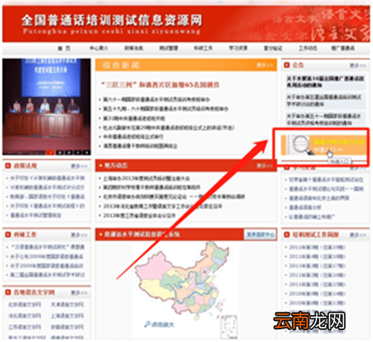Open 中心简介 in the navigation bar
The image size is (373, 342).
point(98,48)
